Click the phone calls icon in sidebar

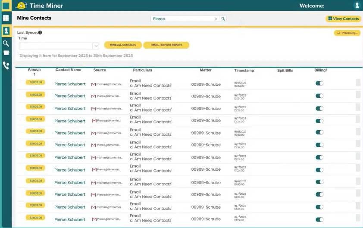coord(6,66)
